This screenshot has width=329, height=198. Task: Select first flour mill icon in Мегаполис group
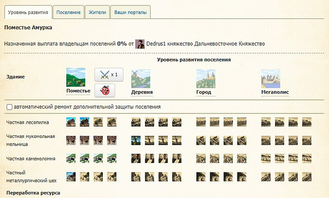(266, 141)
